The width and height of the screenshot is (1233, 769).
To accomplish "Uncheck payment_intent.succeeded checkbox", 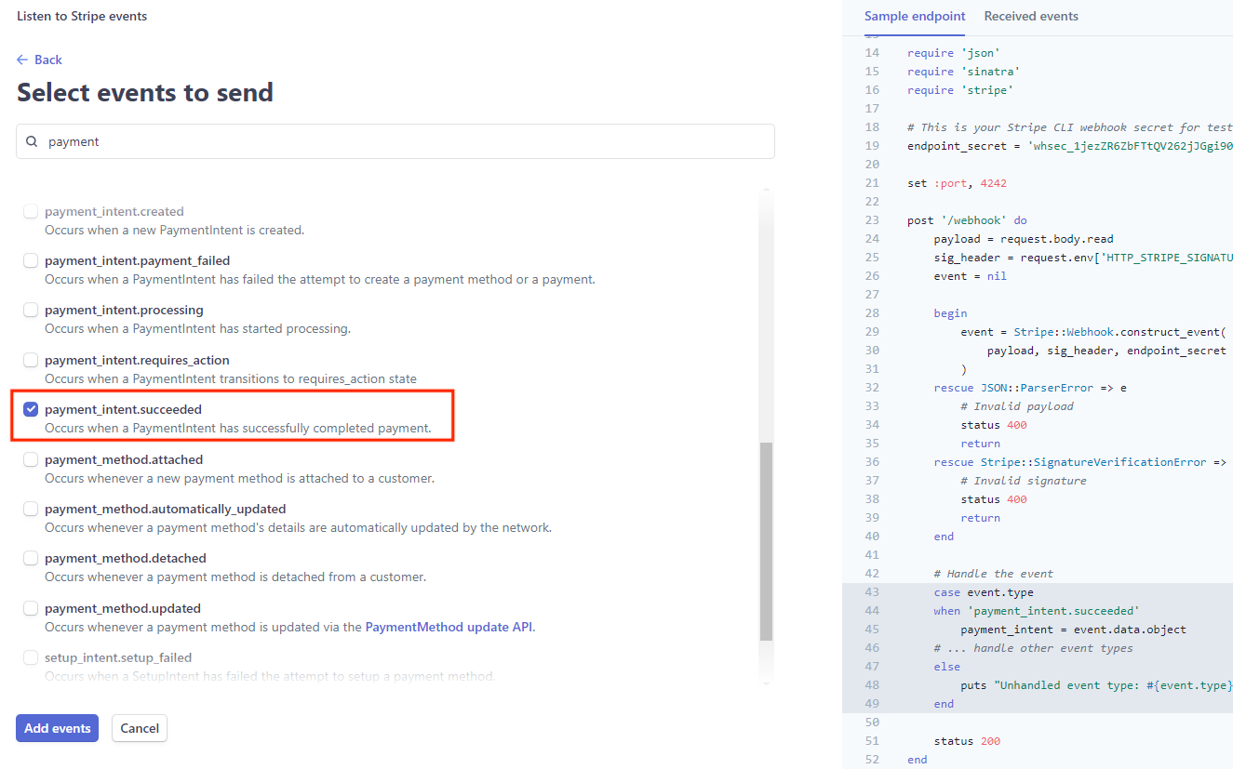I will pos(31,409).
